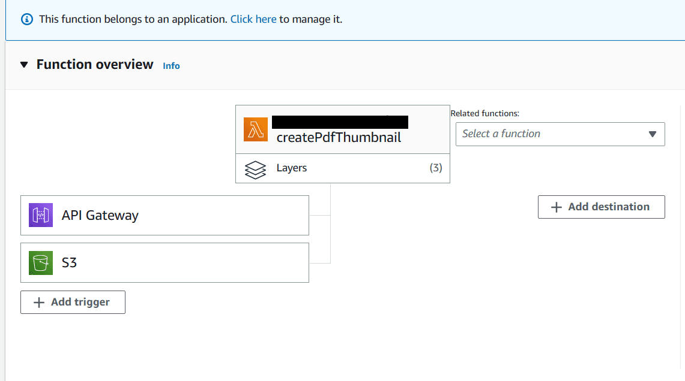
Task: Click the Layers stack icon
Action: click(x=256, y=169)
